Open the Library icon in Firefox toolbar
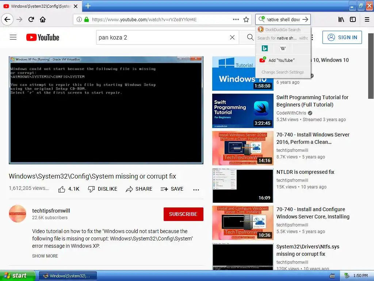The image size is (374, 281). 341,19
